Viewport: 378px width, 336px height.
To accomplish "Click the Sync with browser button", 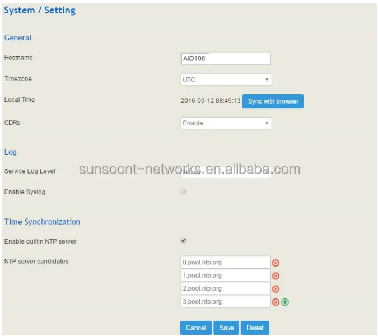I will (x=273, y=101).
